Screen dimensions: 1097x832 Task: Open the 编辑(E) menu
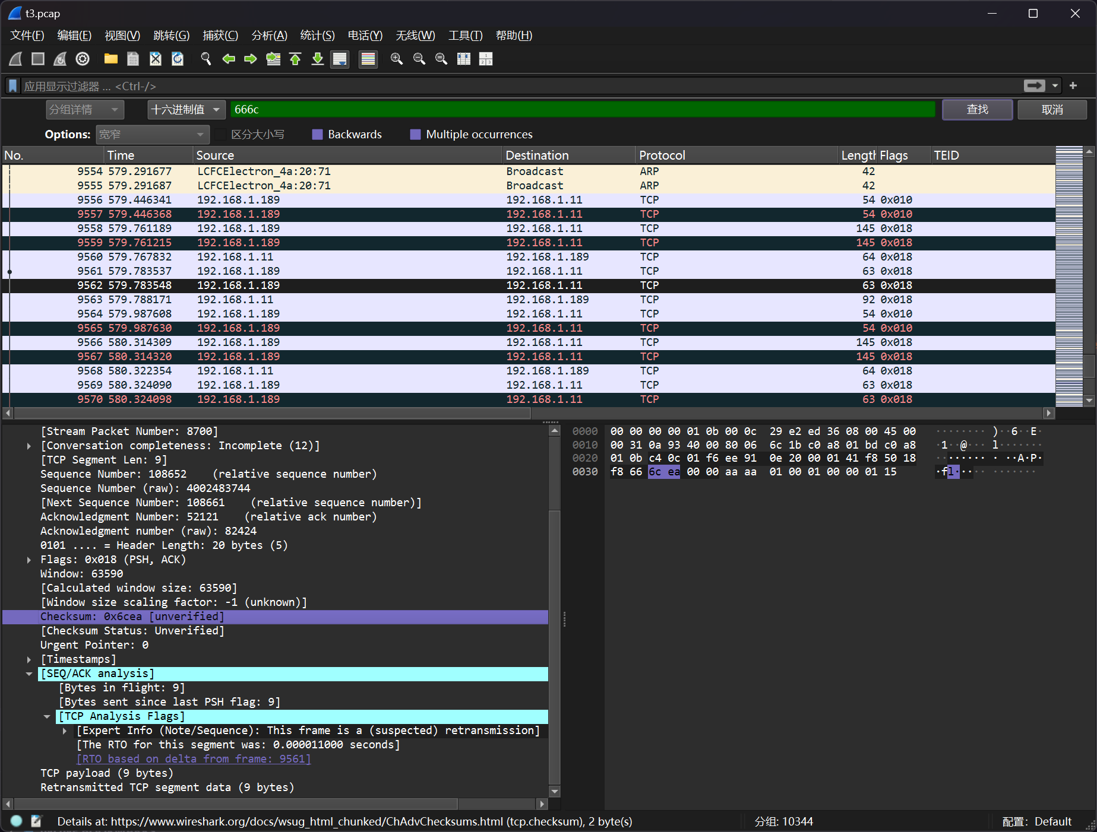click(74, 36)
